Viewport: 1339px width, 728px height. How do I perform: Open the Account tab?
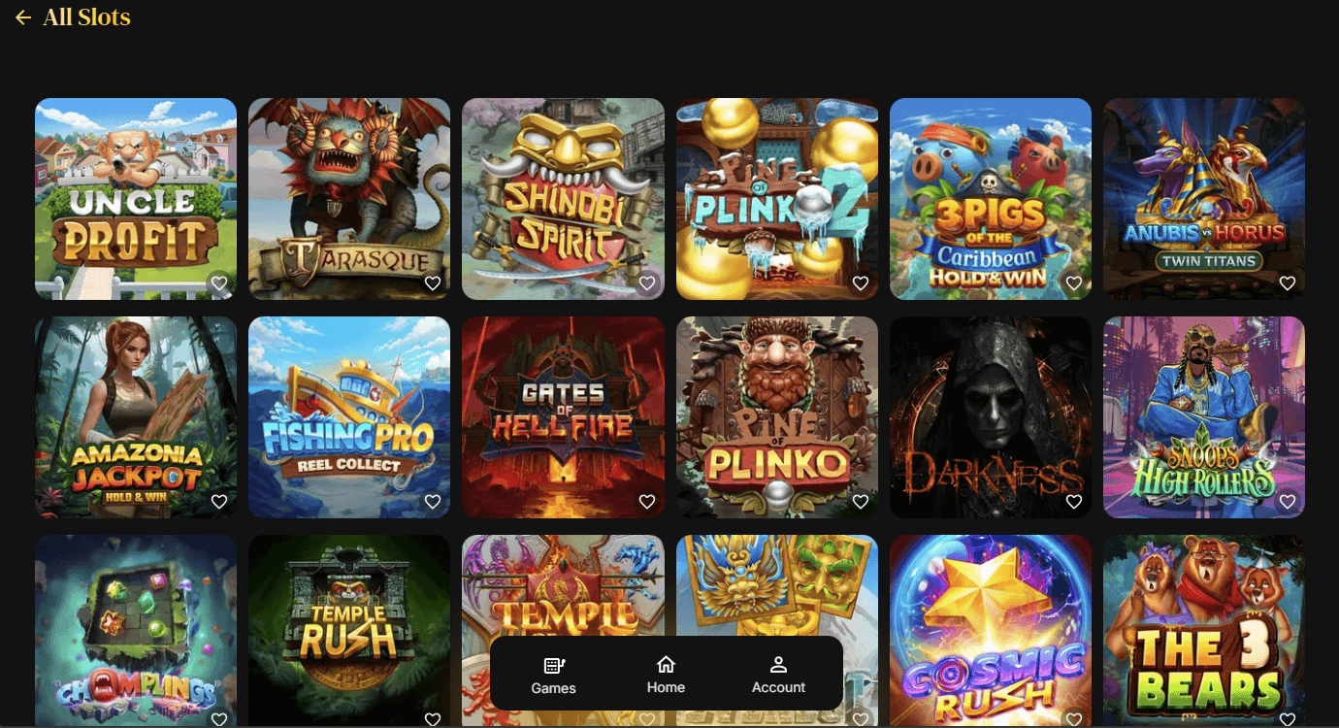point(778,675)
